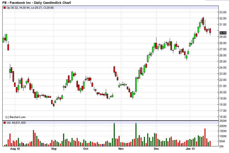The image size is (229, 153).
Task: Click the lowest red candle near 17.50 at Sep
Action: point(54,105)
